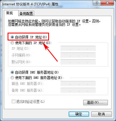Screen dimensions: 116x121
Task: Open the 备用配置 tab
Action: [x=26, y=14]
